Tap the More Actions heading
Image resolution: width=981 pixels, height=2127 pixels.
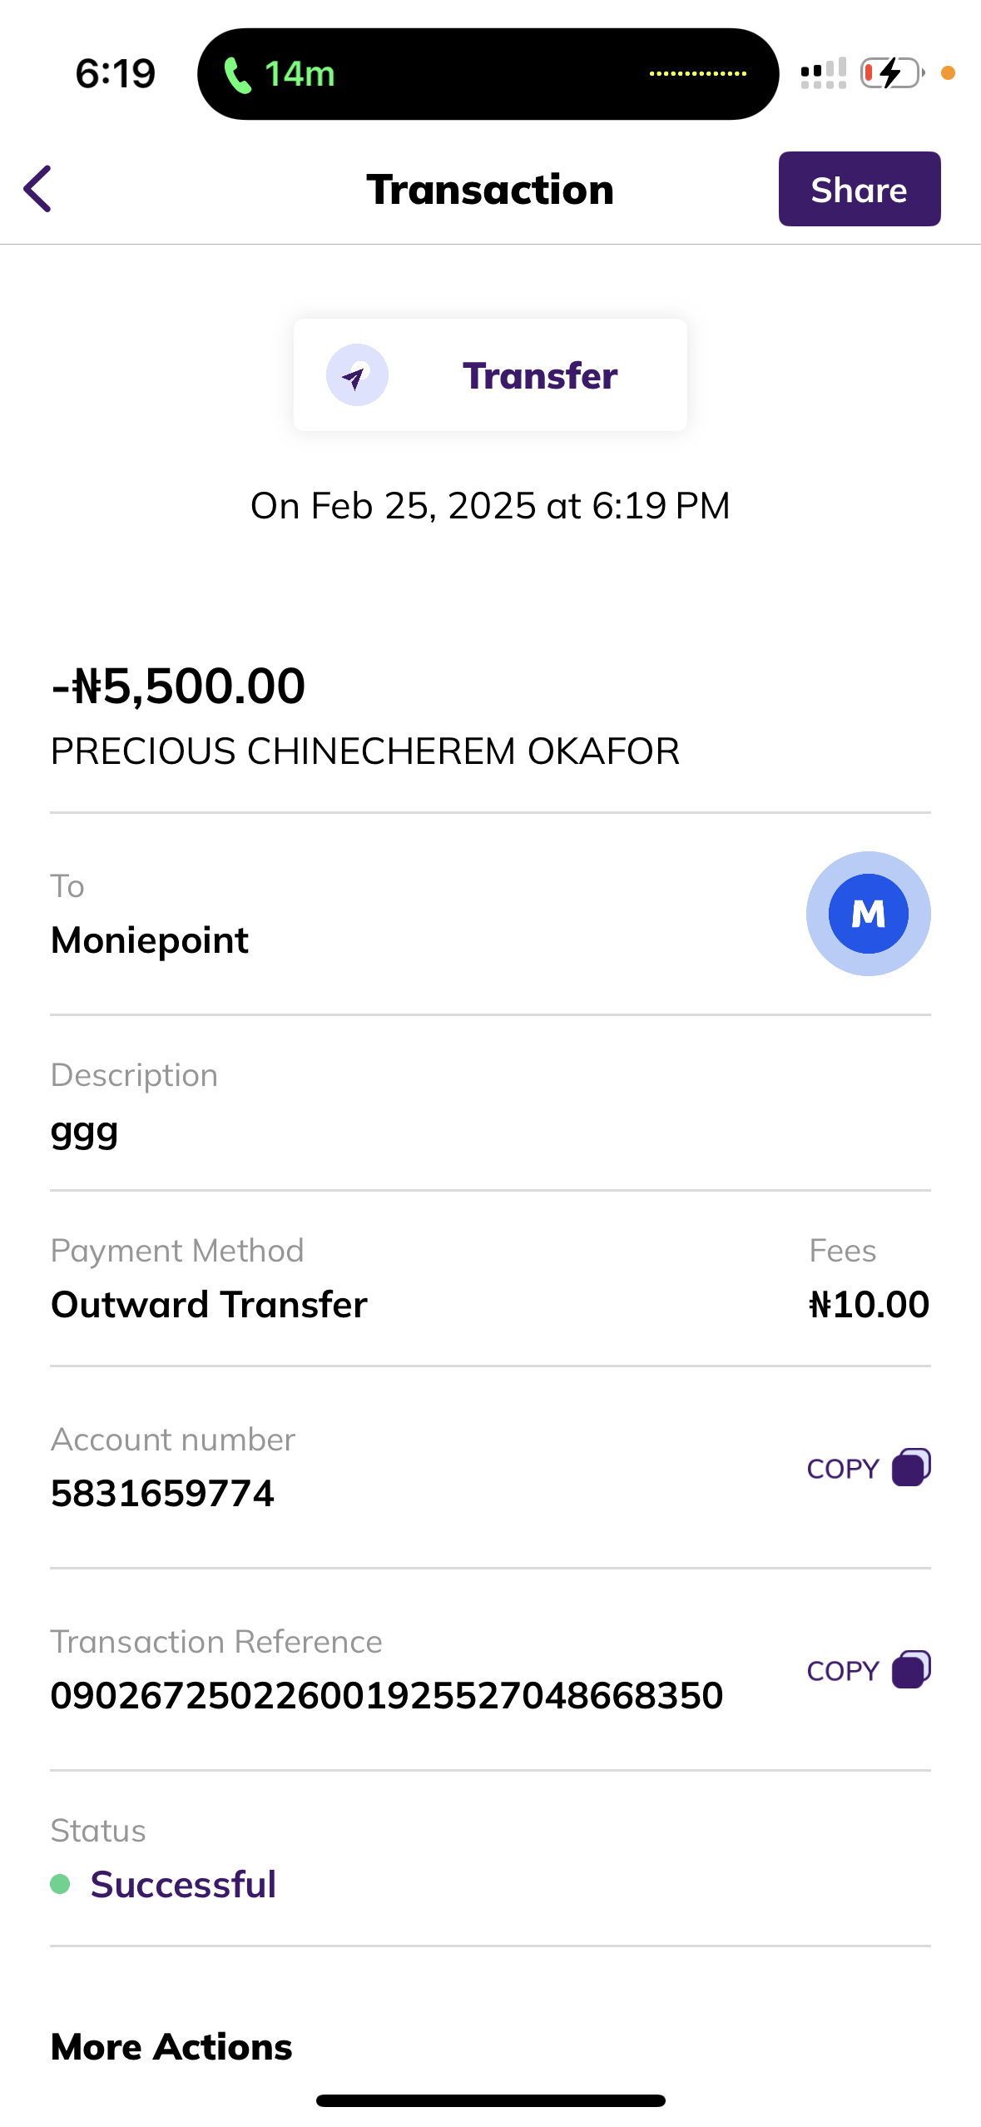(x=171, y=2046)
